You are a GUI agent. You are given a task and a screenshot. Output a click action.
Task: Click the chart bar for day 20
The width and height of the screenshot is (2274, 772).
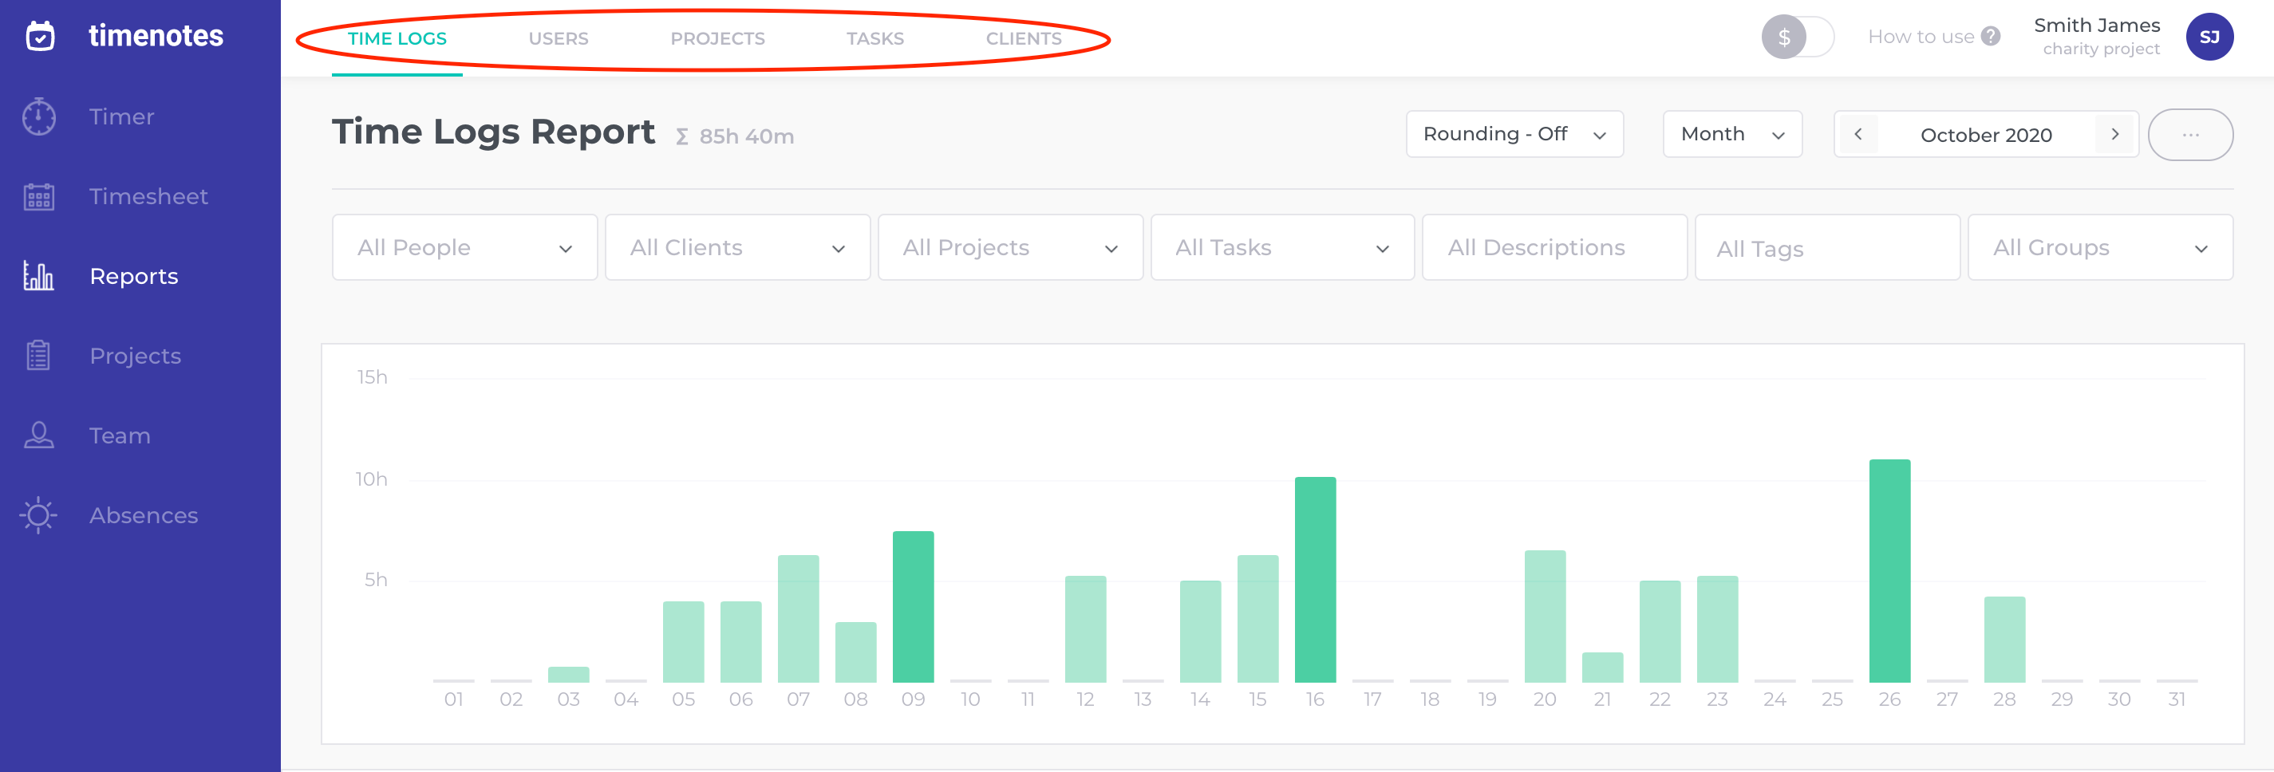pos(1545,616)
